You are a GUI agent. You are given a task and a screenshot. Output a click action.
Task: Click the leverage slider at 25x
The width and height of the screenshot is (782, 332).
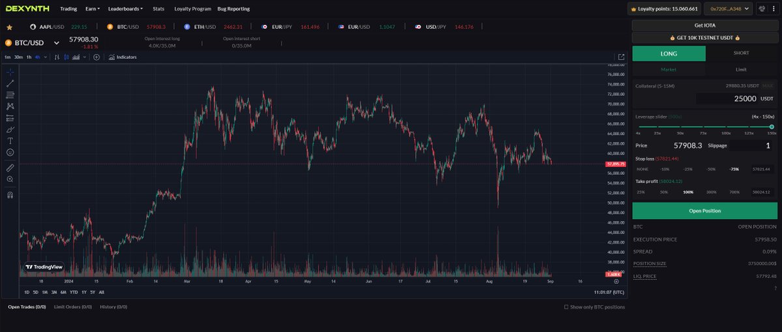(658, 127)
